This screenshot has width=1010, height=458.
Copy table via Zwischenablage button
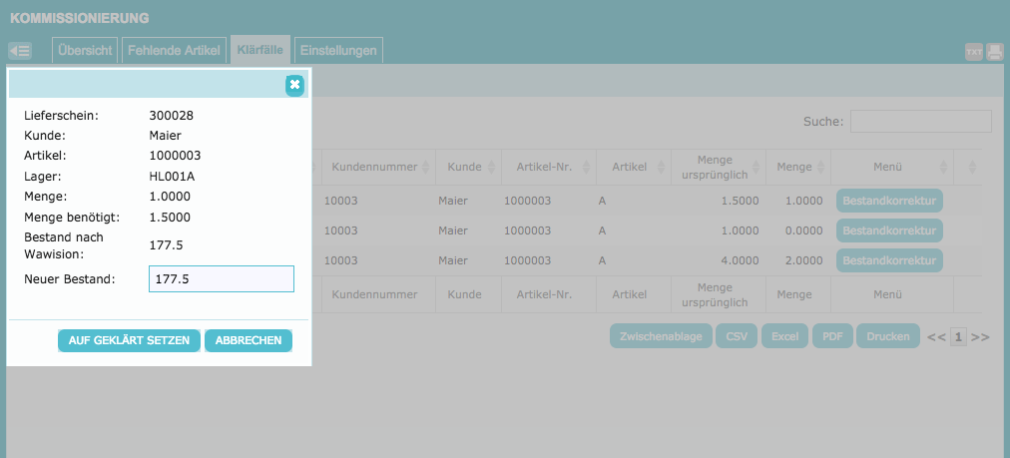[x=660, y=336]
